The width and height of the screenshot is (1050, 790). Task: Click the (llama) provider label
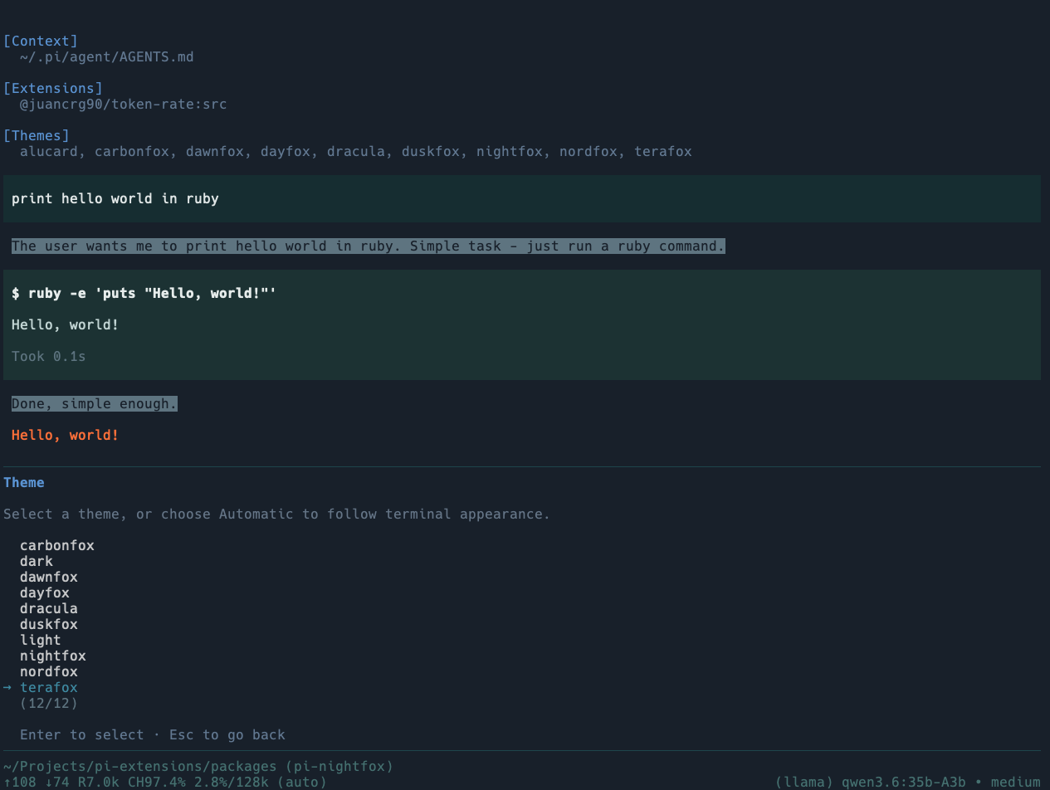pos(804,782)
